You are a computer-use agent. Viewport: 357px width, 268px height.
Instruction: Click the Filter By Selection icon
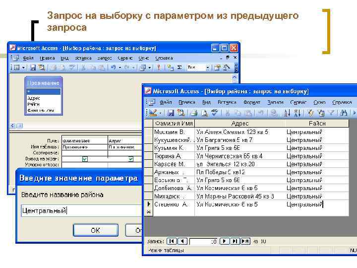pos(310,113)
